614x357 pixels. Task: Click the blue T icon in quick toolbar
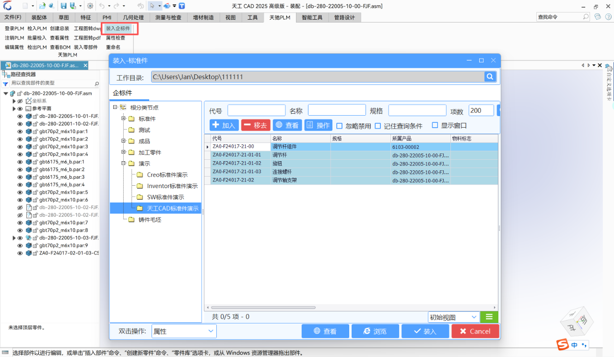(x=182, y=6)
